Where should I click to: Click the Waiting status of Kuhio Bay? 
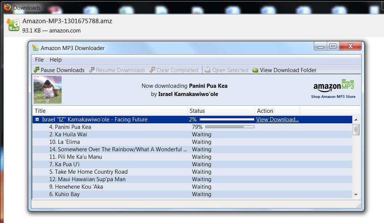click(202, 194)
